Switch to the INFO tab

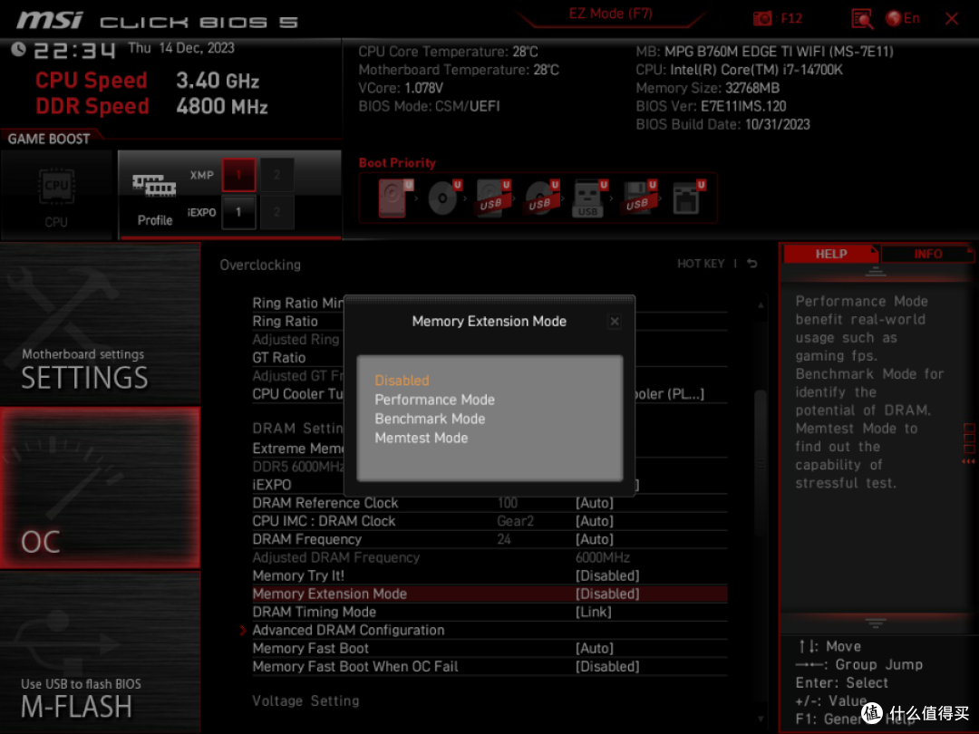coord(928,254)
